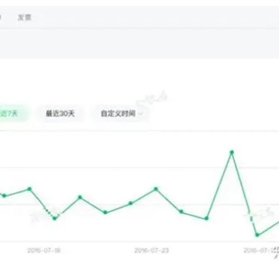Select the data point above the 2016-07-23 label
279x279 pixels.
156,189
